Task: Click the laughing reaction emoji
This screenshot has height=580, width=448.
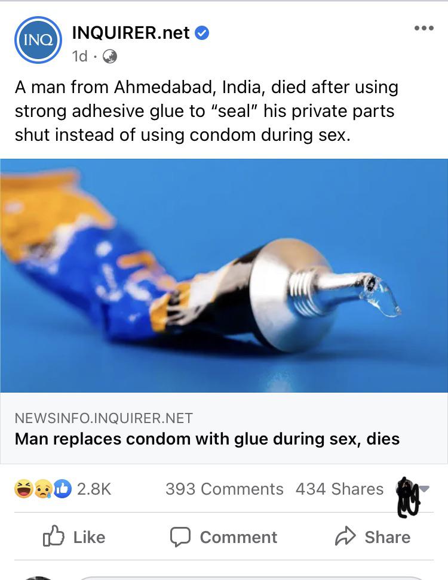Action: coord(24,489)
